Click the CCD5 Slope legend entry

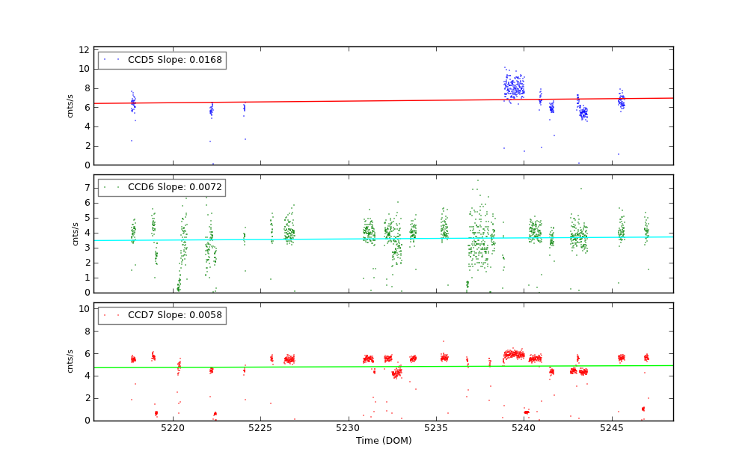tap(174, 60)
